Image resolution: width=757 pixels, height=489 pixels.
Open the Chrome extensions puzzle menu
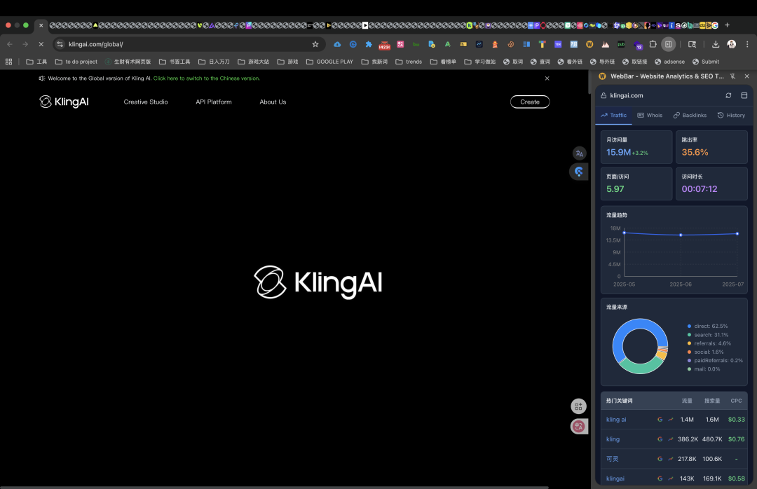[653, 44]
